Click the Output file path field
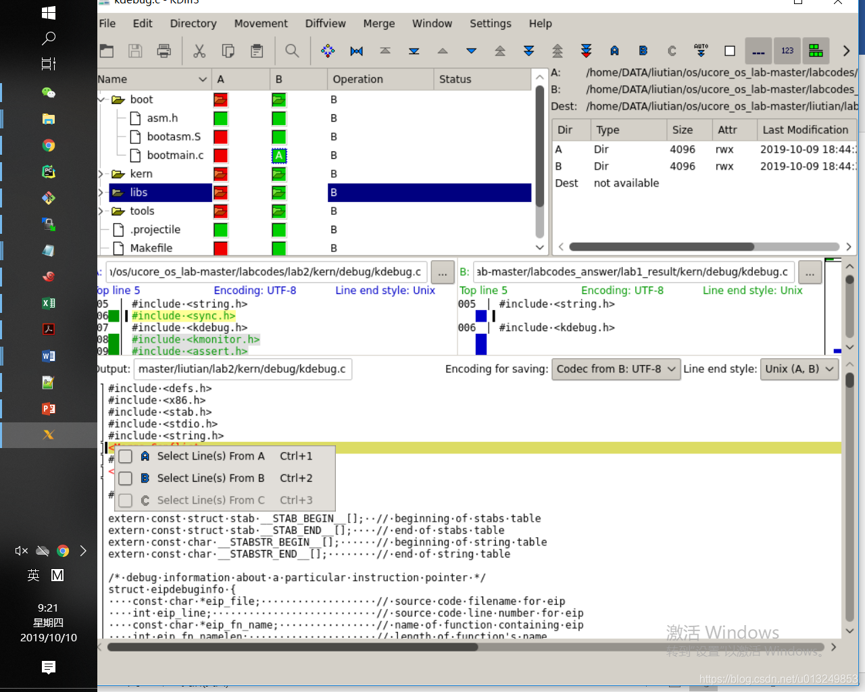 (243, 369)
